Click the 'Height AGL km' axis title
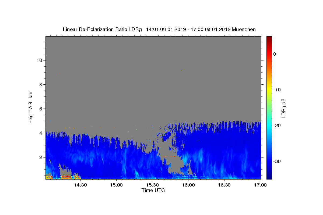Screen dimensions: 323x215 pyautogui.click(x=31, y=107)
